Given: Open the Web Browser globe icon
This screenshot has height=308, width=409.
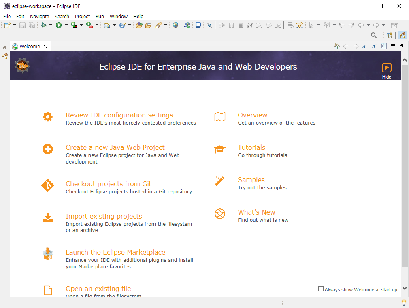Looking at the screenshot, I should coord(176,25).
